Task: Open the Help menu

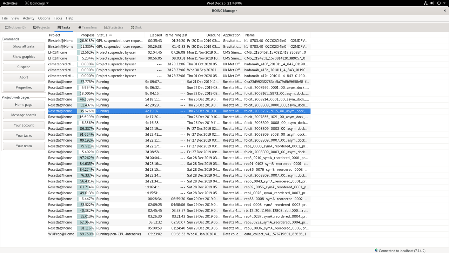Action: 69,18
